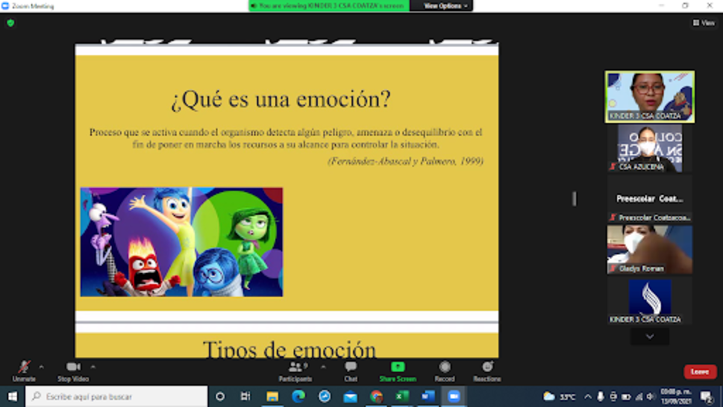Open the Reactions menu

[487, 371]
